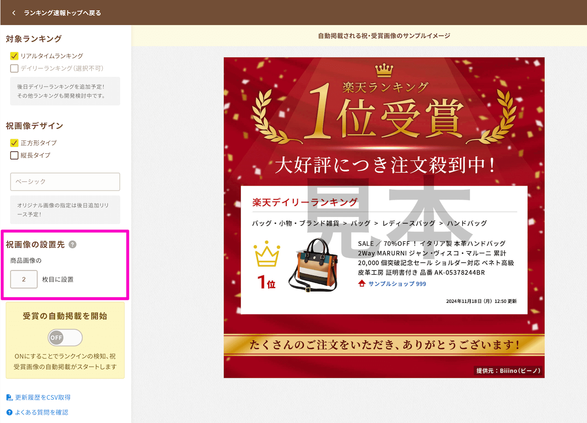Click the yellow 1位 crown icon
This screenshot has height=423, width=587.
click(x=267, y=254)
